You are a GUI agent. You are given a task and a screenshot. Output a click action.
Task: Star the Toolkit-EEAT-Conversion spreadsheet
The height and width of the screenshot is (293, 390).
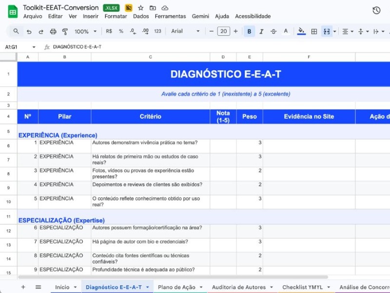point(140,8)
